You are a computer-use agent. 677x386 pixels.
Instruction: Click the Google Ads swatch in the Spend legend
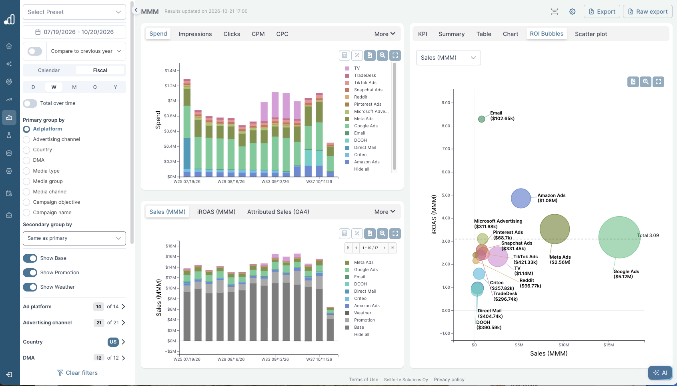coord(347,126)
